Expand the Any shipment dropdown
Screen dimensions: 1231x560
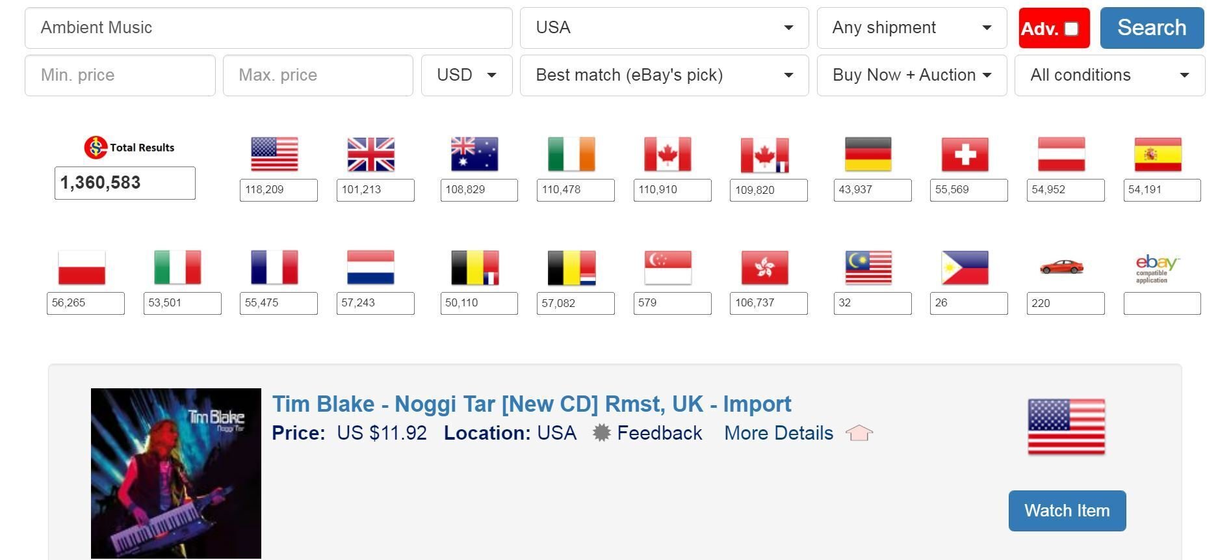coord(911,28)
